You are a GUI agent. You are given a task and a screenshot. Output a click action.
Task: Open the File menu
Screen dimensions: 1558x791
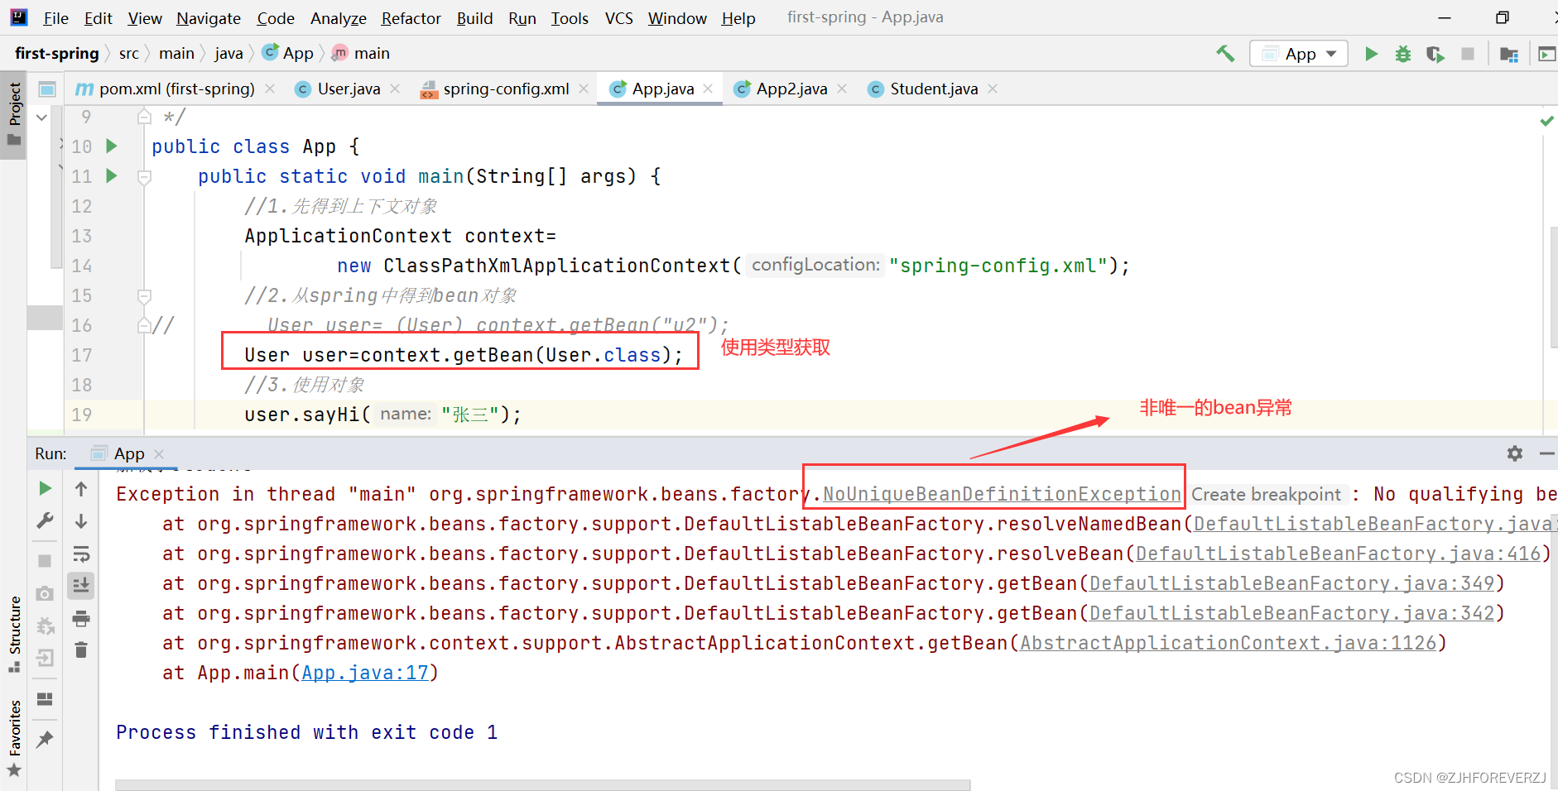tap(55, 18)
